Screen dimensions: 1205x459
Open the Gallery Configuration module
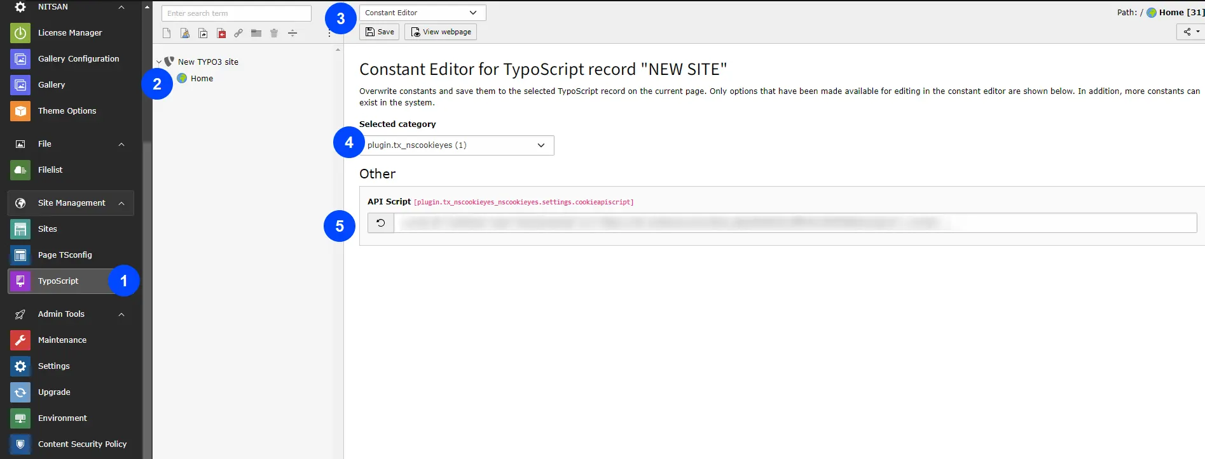click(x=71, y=59)
